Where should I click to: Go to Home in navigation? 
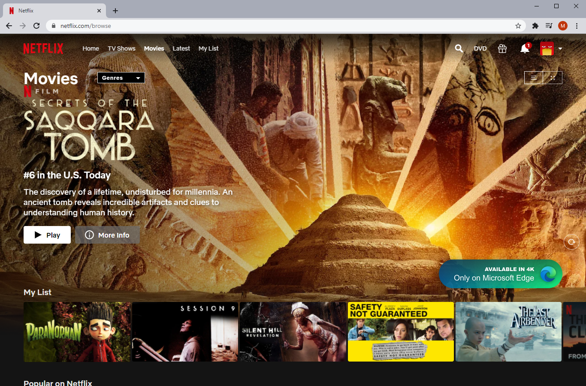click(x=91, y=48)
